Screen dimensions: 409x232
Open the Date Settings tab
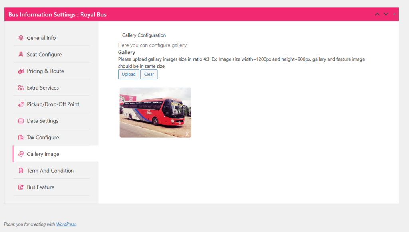(42, 121)
